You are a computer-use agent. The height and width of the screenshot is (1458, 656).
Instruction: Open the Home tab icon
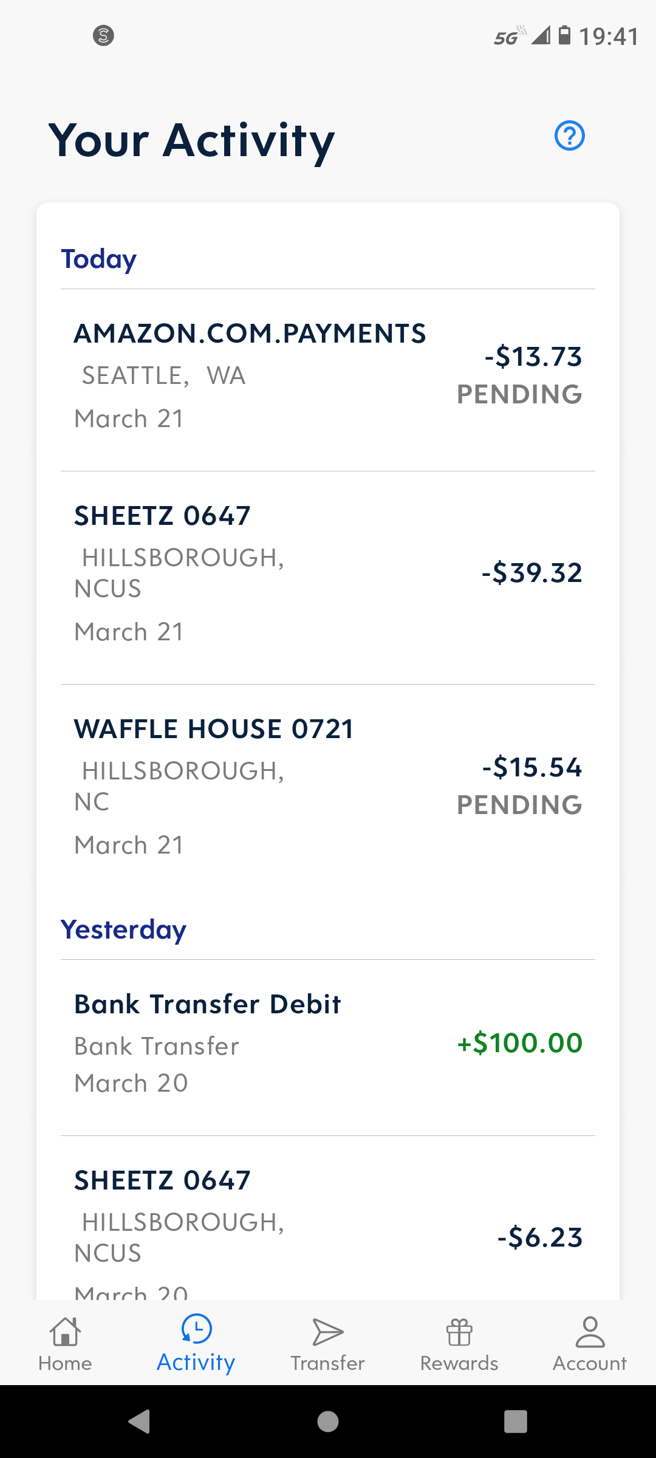[x=65, y=1332]
